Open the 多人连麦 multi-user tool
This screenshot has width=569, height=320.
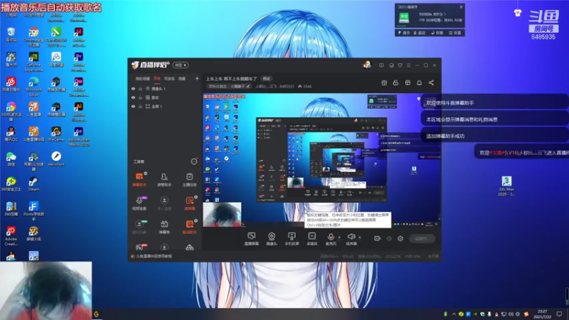164,203
